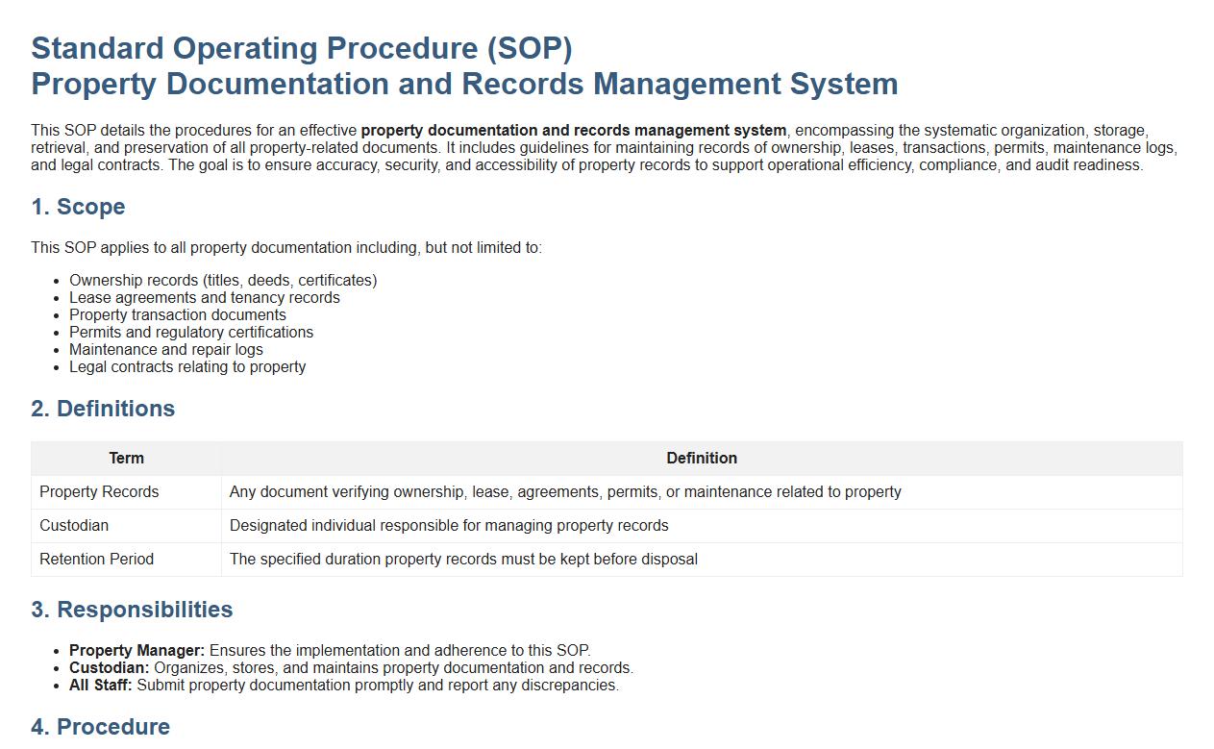The width and height of the screenshot is (1214, 749).
Task: Click "Property transaction documents" list item
Action: [x=178, y=315]
